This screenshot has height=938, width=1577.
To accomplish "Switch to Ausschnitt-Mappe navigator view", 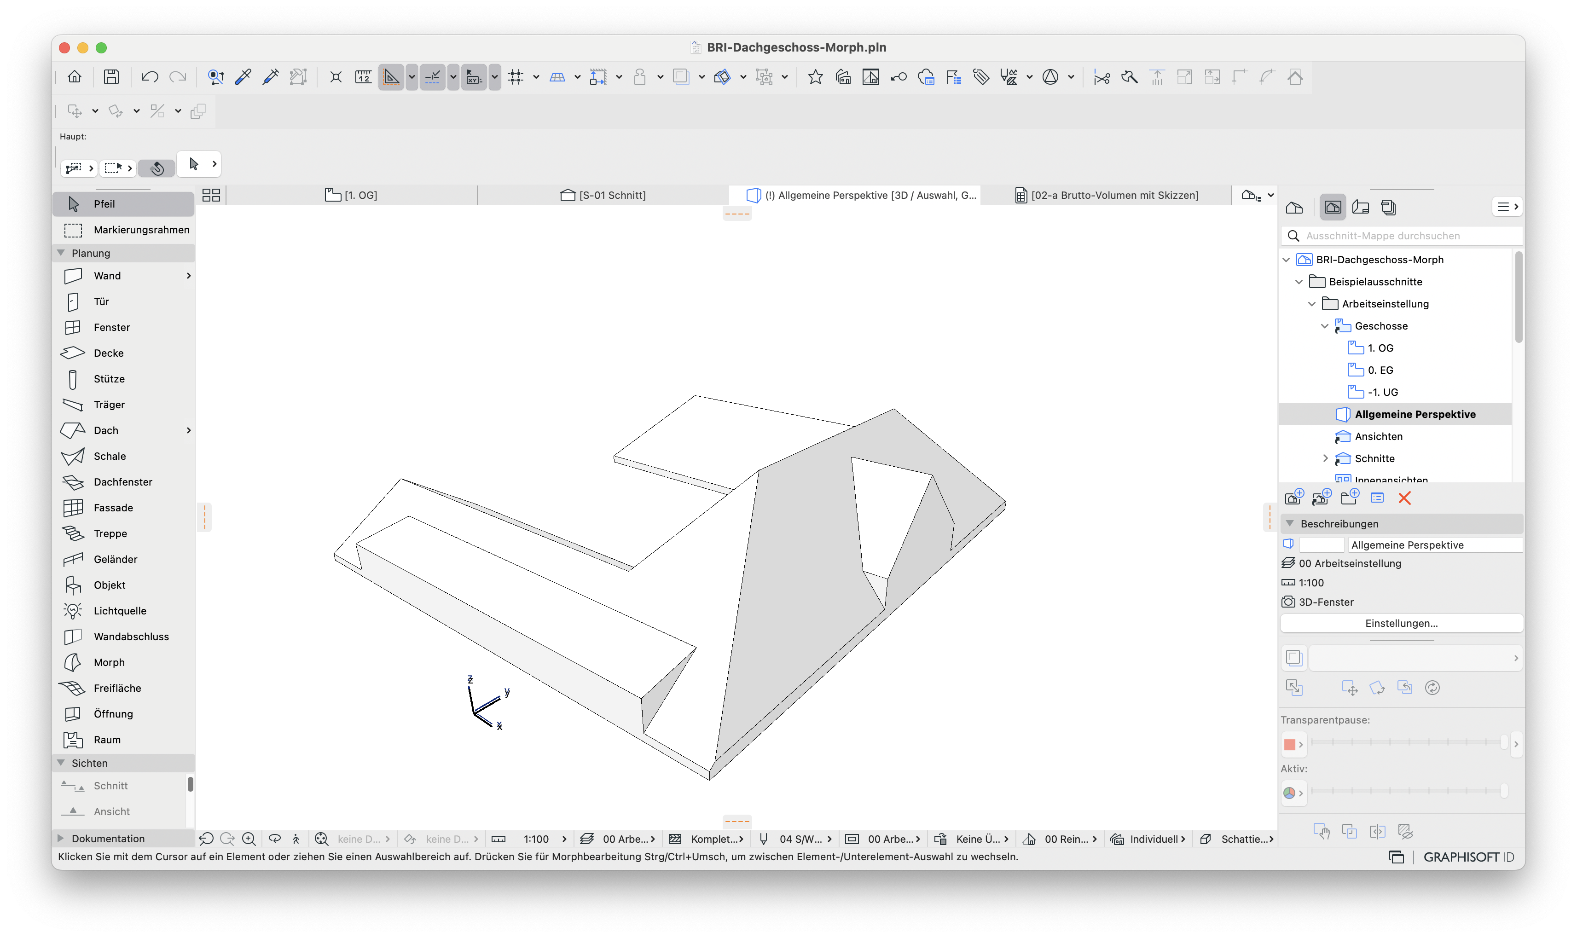I will point(1333,207).
